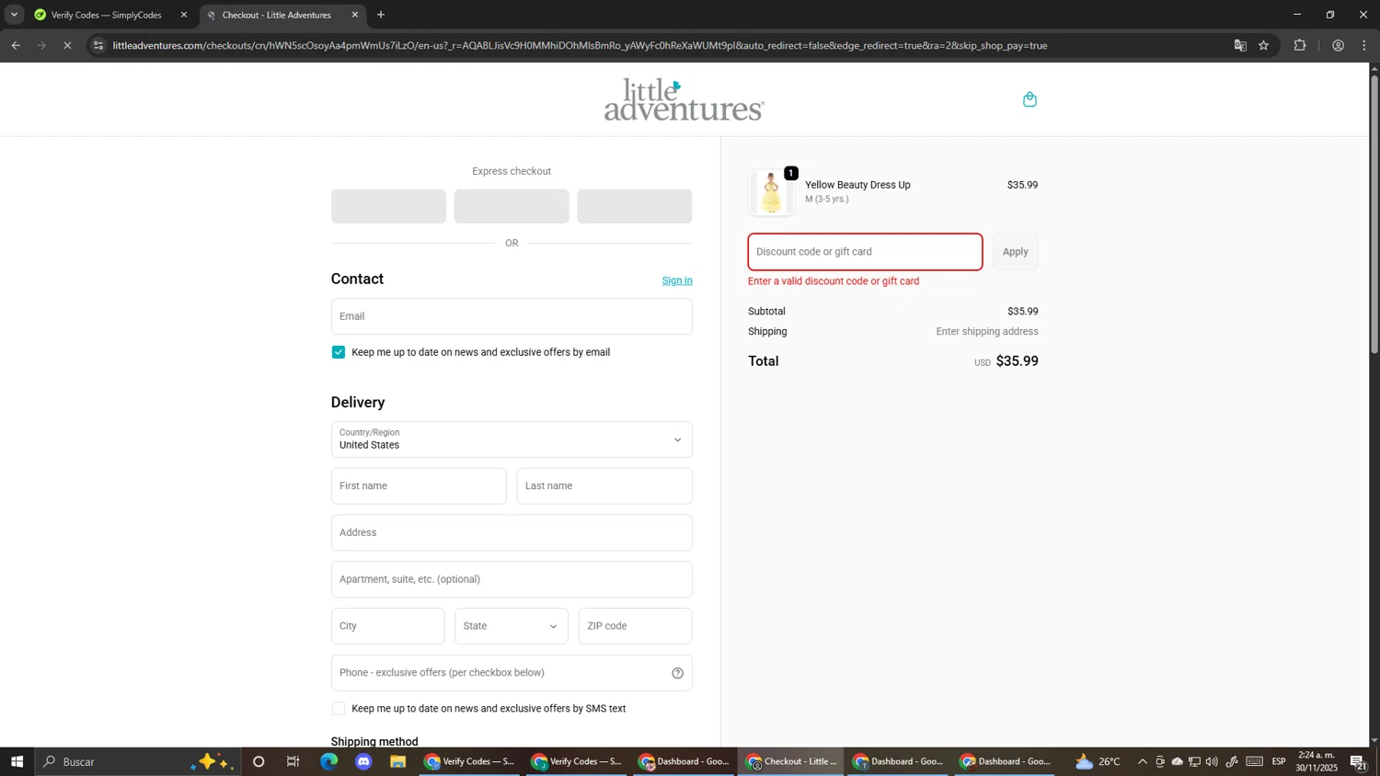Click the First name field

(x=419, y=486)
